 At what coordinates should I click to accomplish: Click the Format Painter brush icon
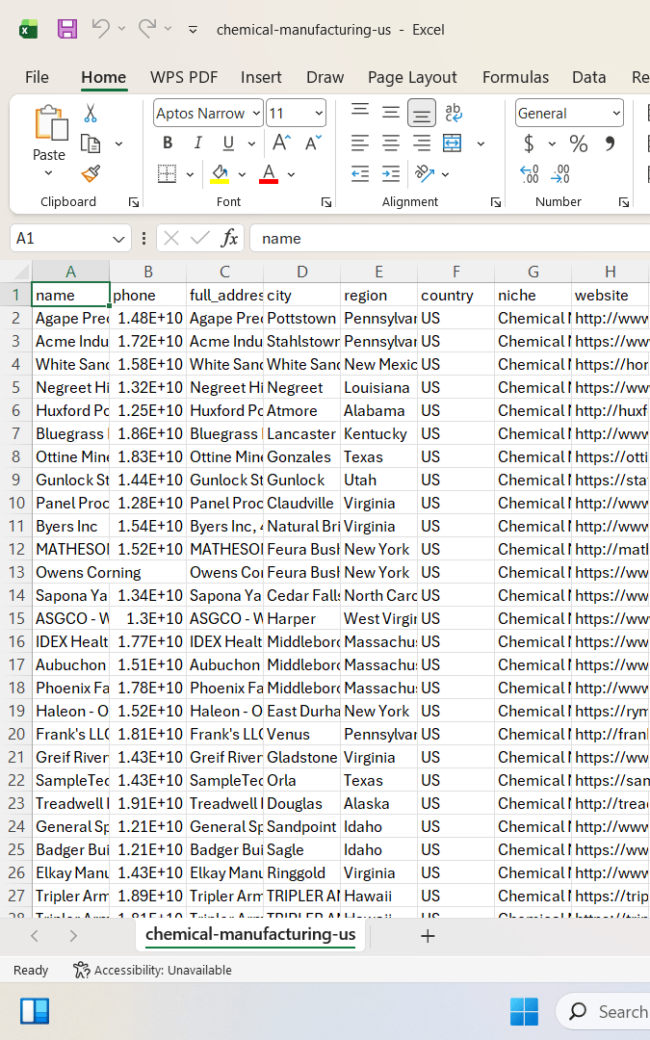pyautogui.click(x=91, y=173)
